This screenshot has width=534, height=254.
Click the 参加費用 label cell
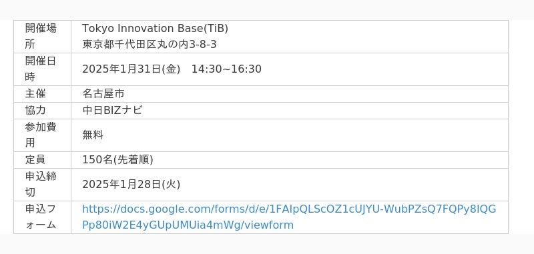coord(41,135)
